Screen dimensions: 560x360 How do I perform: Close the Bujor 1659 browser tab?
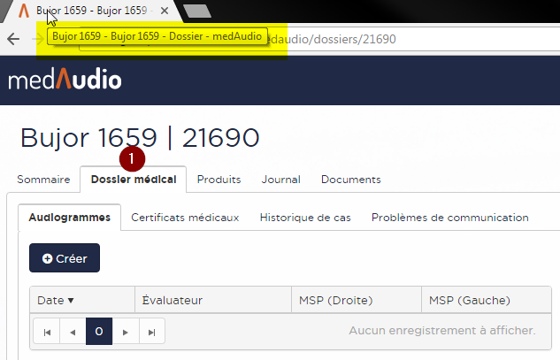point(164,11)
